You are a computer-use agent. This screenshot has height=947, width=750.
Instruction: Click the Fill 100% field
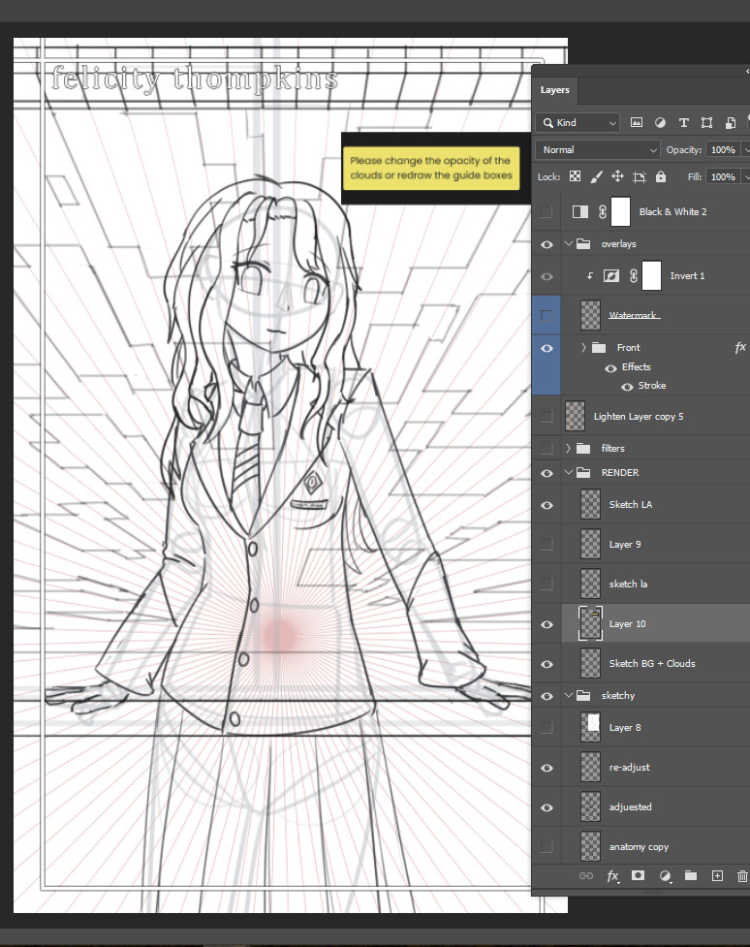(x=723, y=177)
